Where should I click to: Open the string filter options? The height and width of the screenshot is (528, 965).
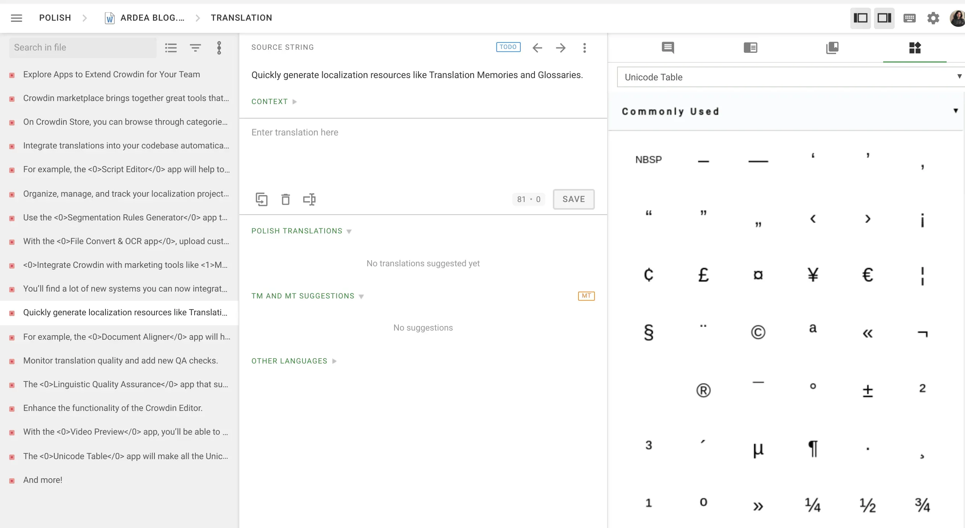pos(195,47)
